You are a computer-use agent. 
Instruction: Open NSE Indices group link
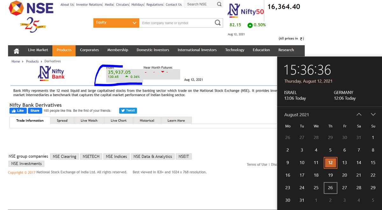click(116, 157)
